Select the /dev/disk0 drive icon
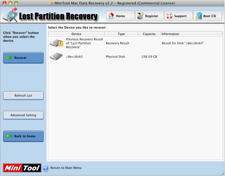Viewport: 225px width, 176px height. click(56, 57)
